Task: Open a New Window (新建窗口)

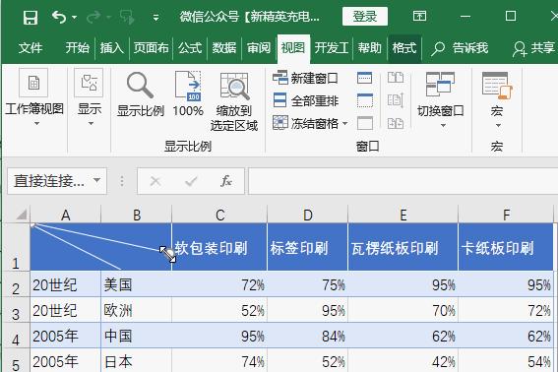Action: [x=305, y=78]
